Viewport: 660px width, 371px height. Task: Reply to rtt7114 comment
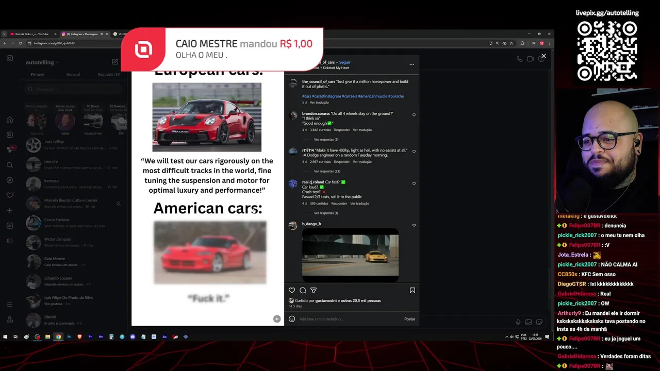(x=341, y=162)
